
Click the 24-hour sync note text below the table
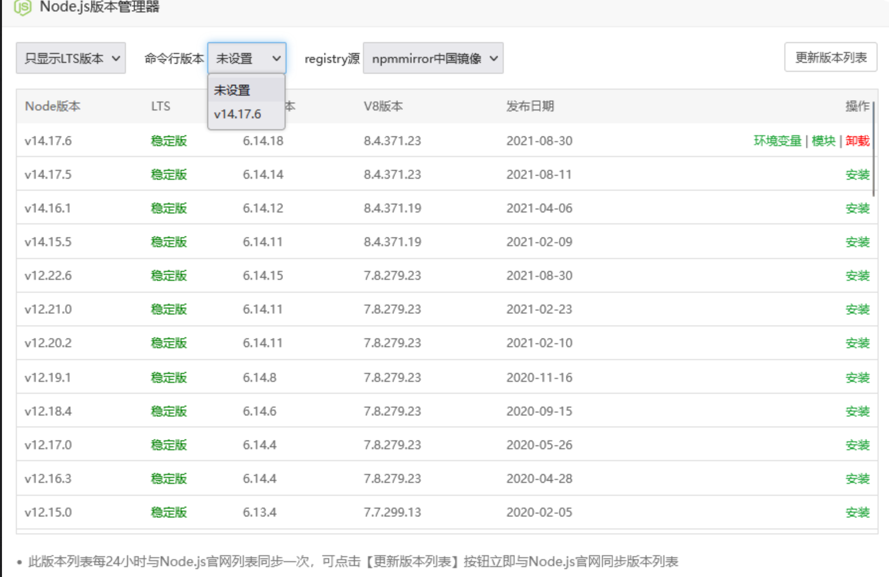[x=353, y=562]
